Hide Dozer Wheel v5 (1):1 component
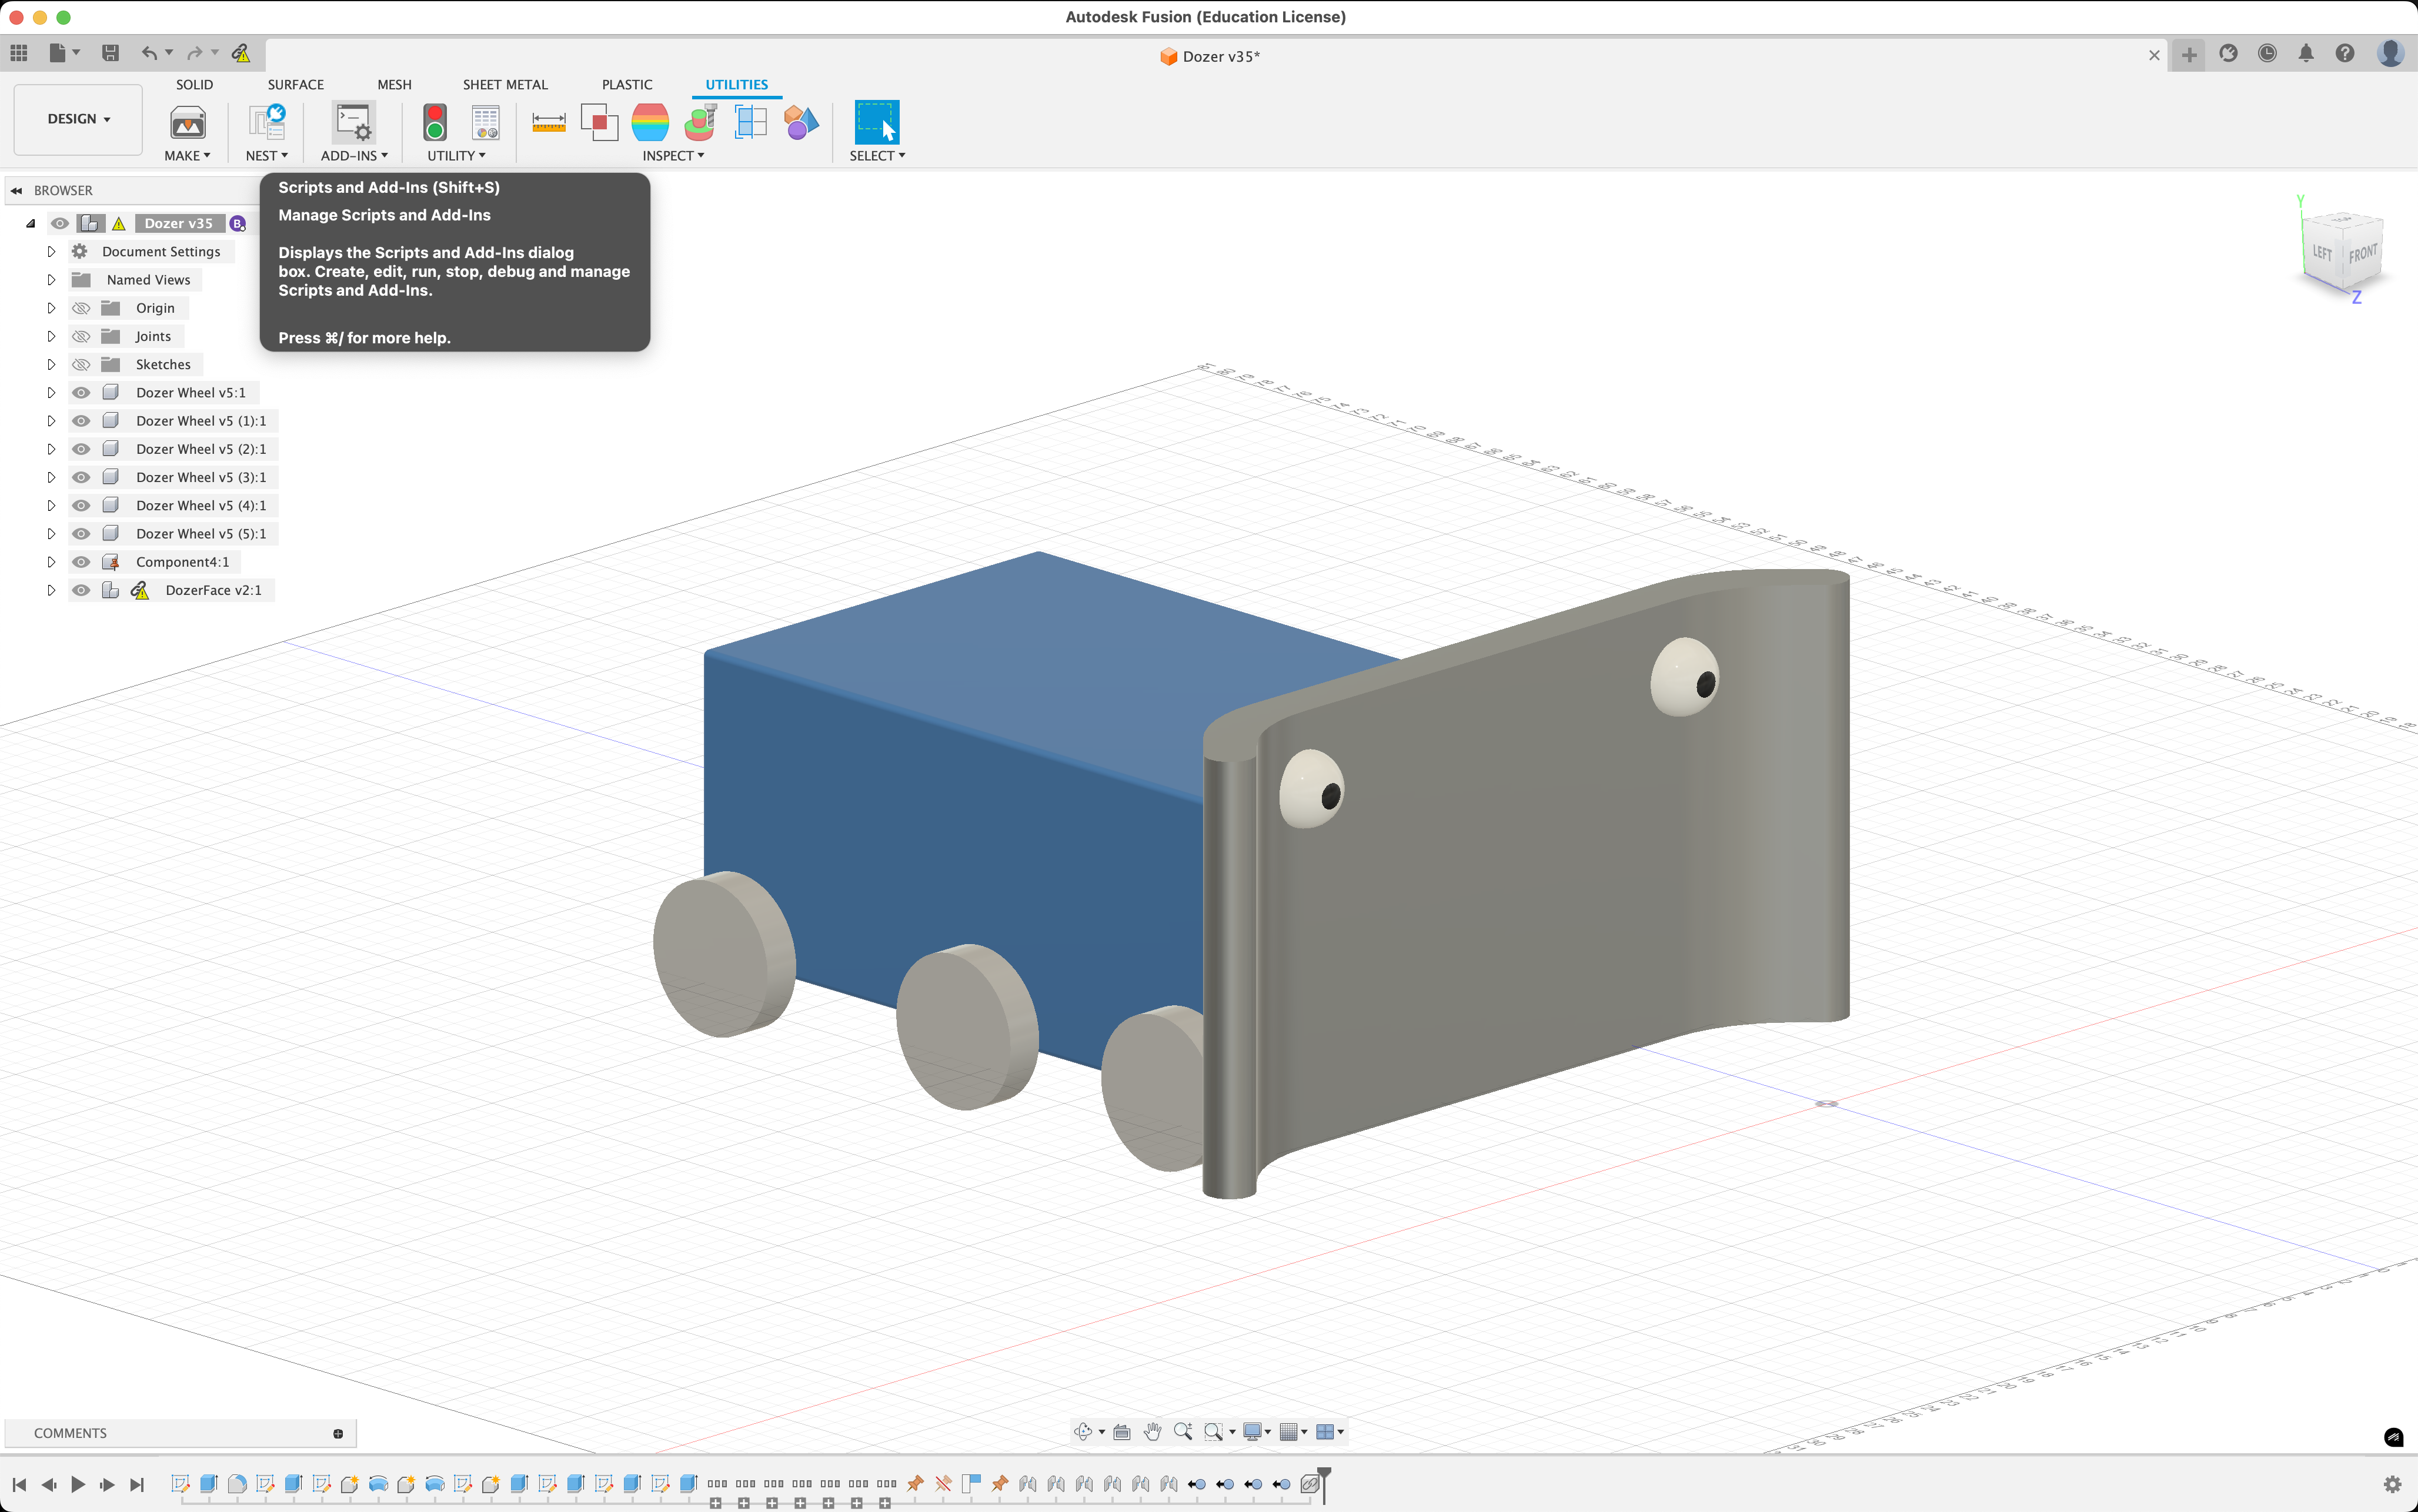 coord(82,421)
